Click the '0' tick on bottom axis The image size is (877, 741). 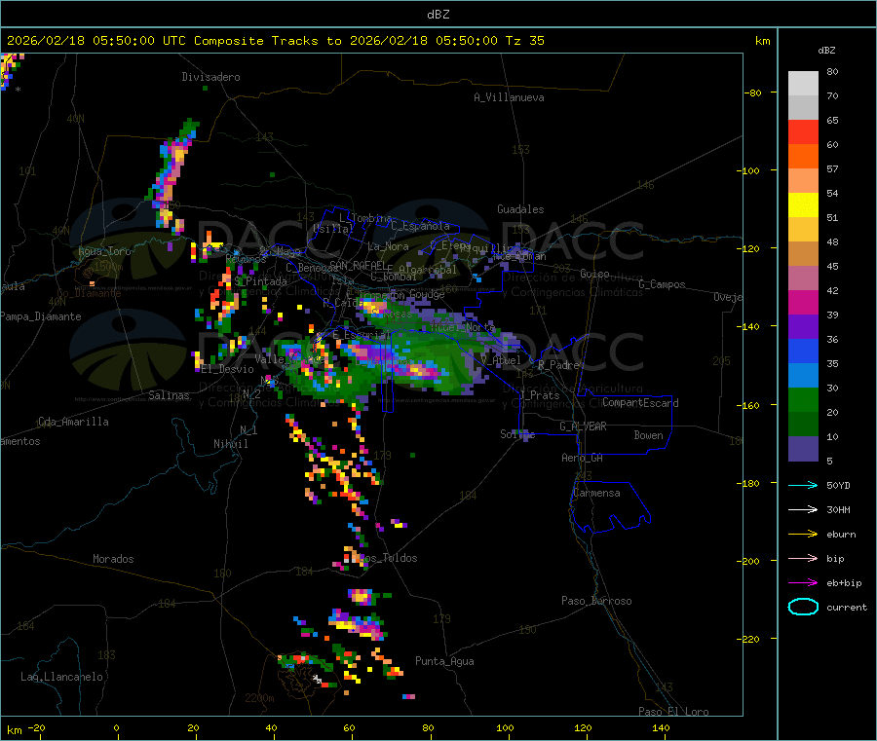(x=116, y=727)
